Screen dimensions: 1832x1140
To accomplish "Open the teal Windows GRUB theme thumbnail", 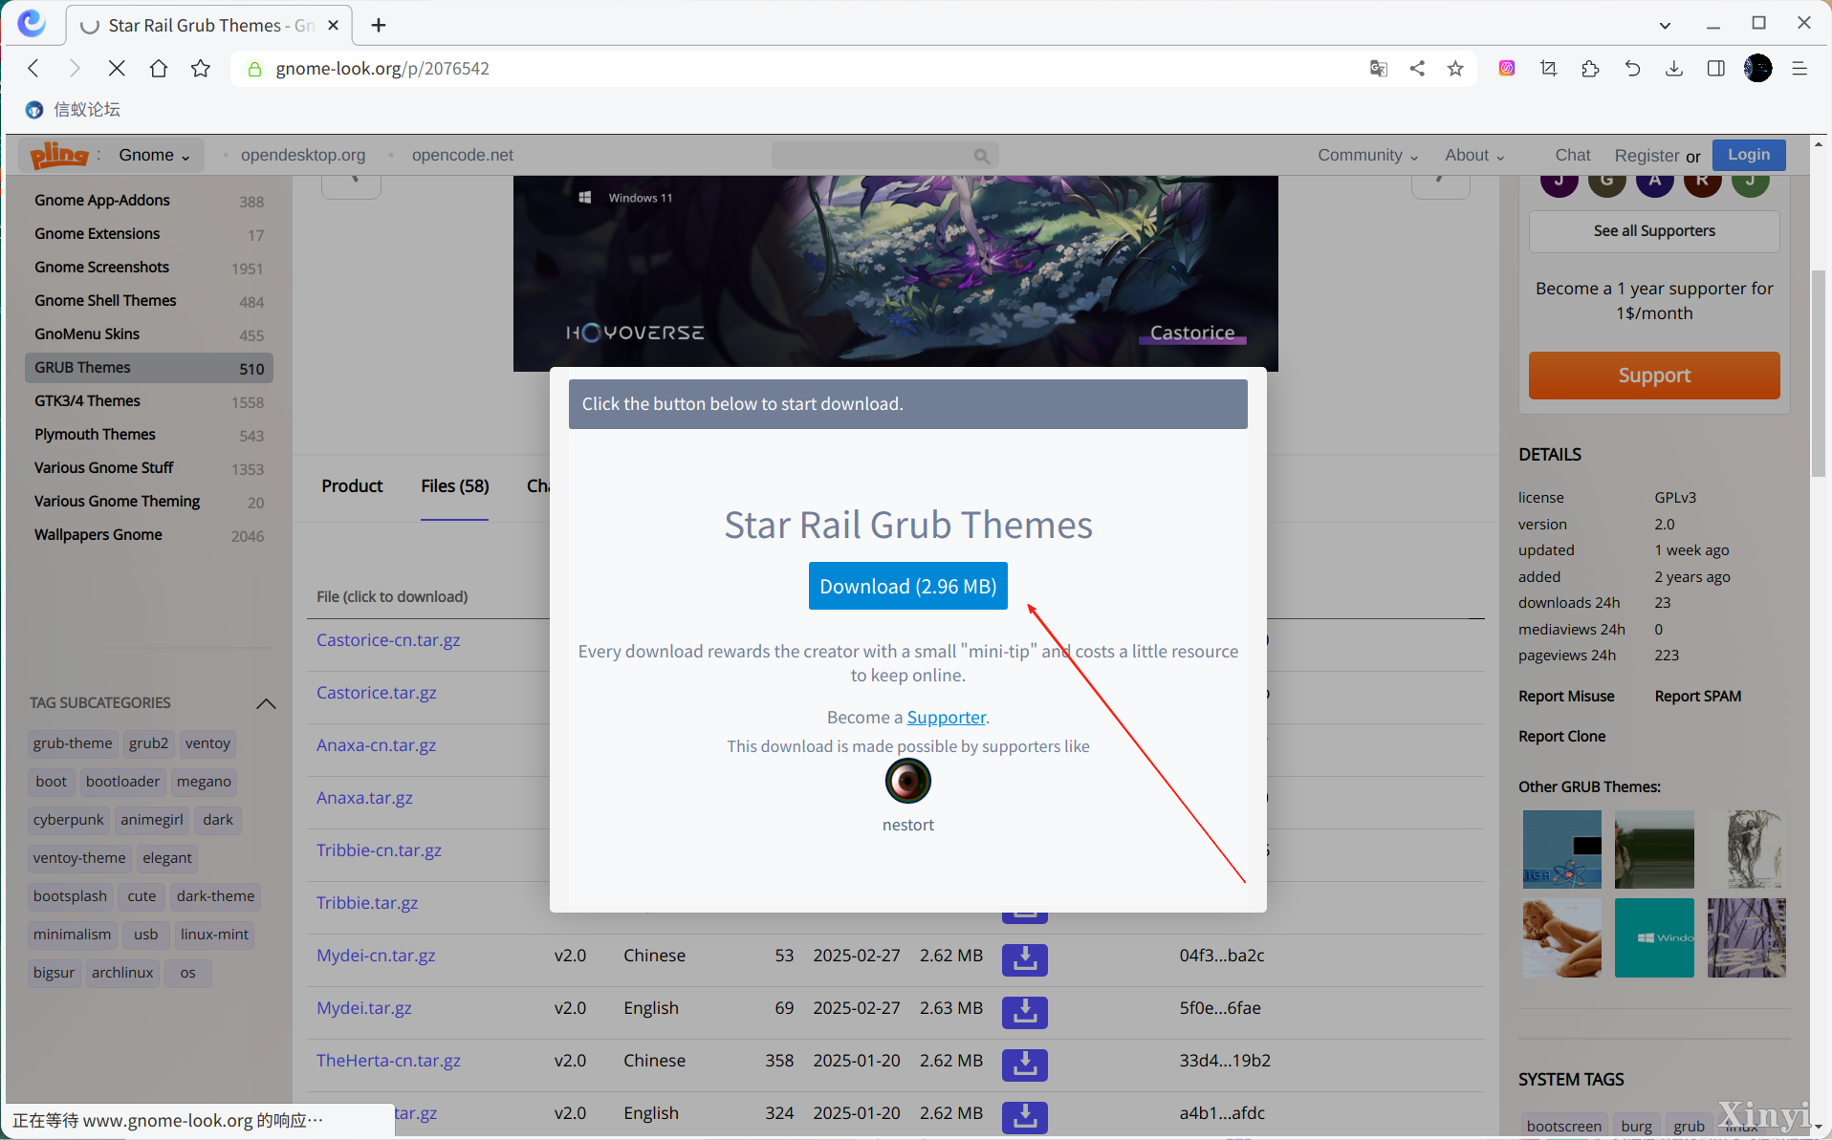I will coord(1654,937).
